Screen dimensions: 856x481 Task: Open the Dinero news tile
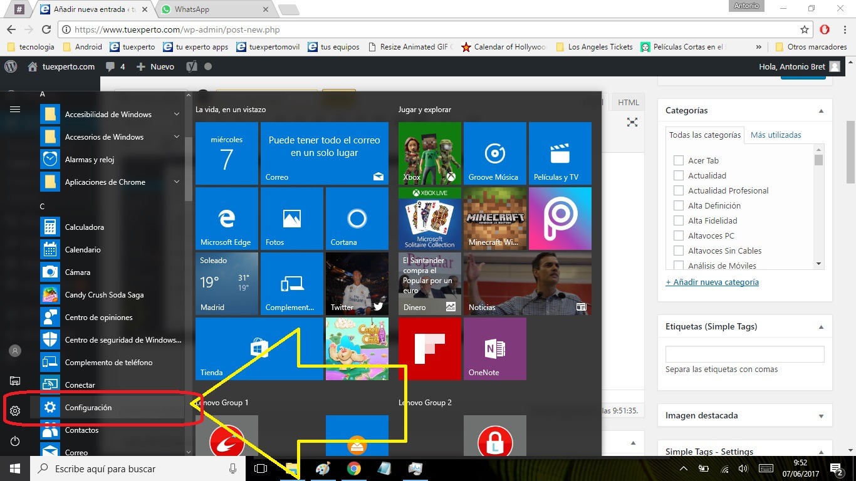pyautogui.click(x=430, y=284)
